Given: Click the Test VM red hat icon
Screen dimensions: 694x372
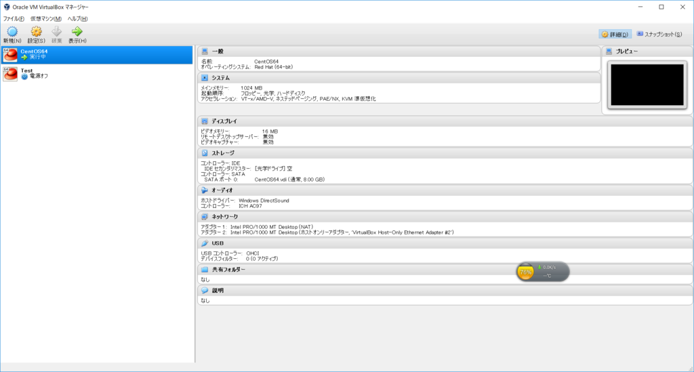Looking at the screenshot, I should point(10,74).
